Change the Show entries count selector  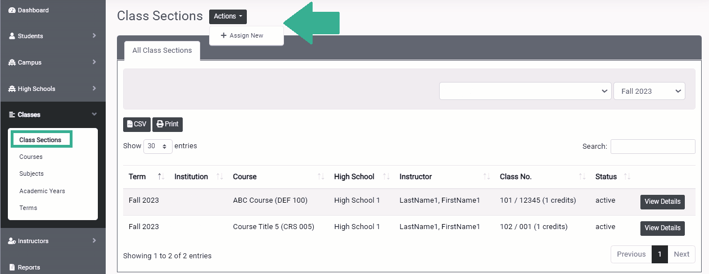point(158,146)
